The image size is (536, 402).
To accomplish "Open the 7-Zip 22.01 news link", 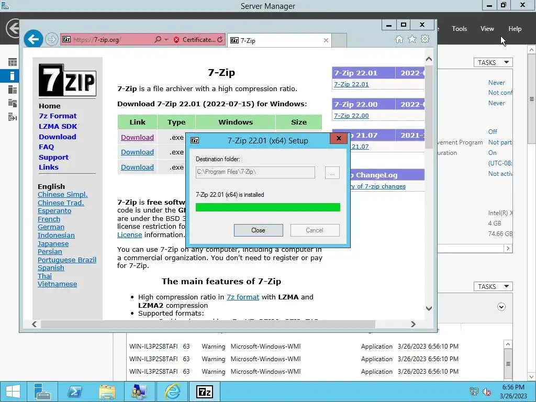I will click(351, 84).
